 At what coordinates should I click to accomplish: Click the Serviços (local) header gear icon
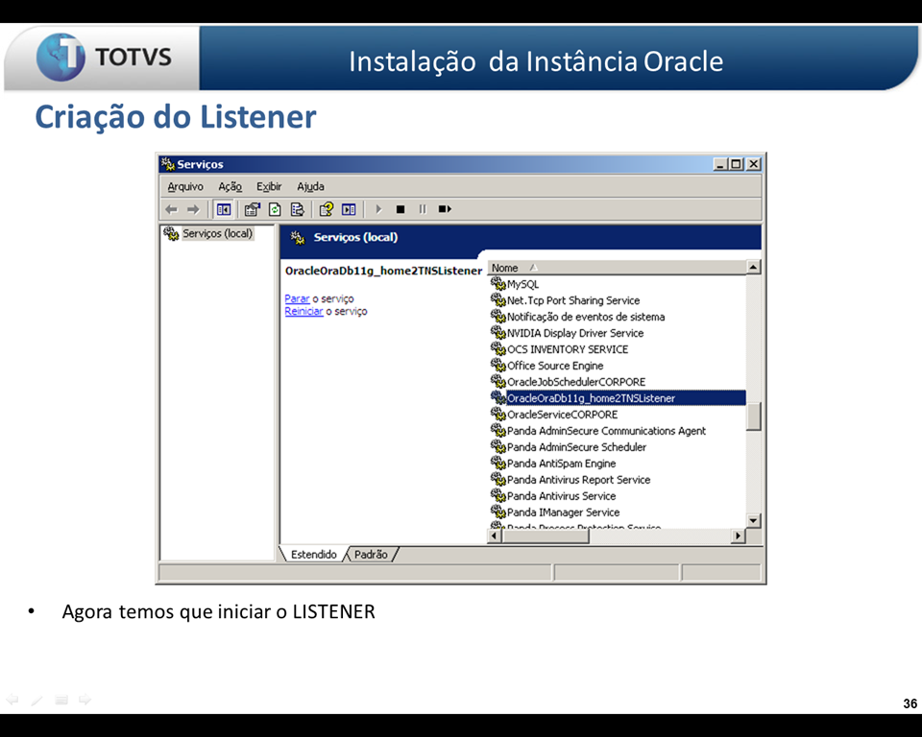tap(298, 237)
